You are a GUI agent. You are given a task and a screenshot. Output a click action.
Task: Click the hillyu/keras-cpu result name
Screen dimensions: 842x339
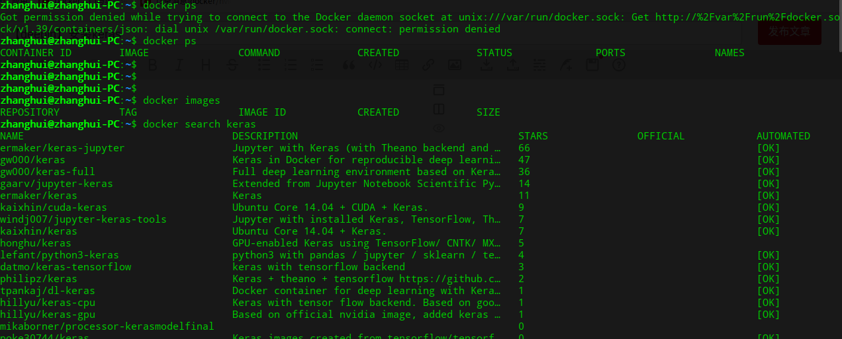(x=48, y=303)
